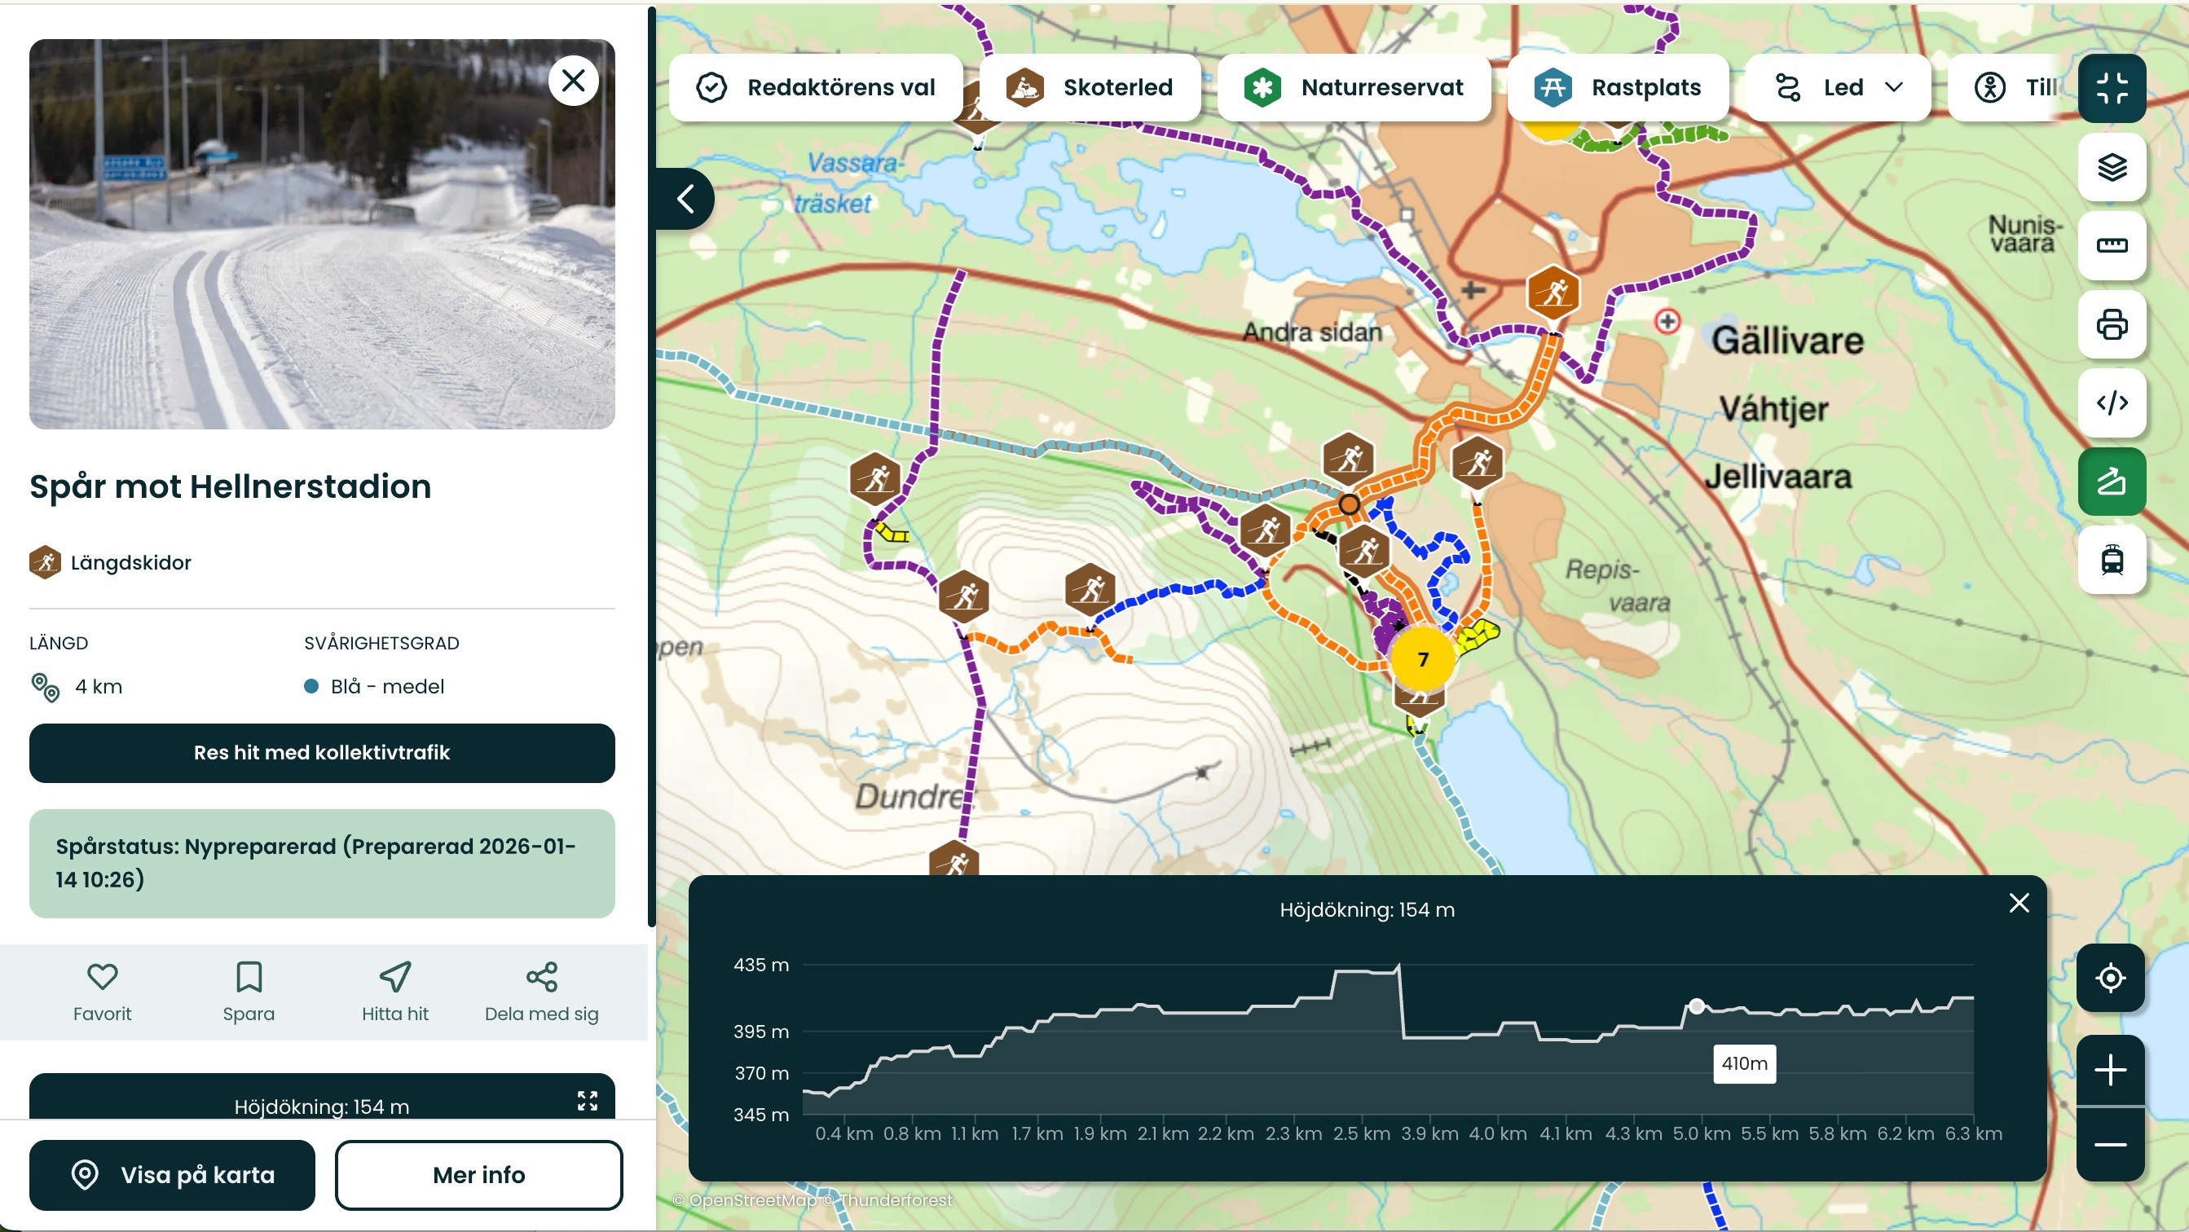Viewport: 2189px width, 1232px height.
Task: Click the yellow cluster marker numbered 7
Action: [1422, 659]
